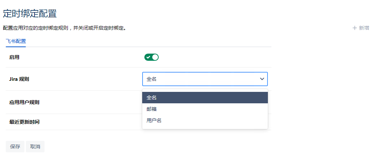Click the 新增 add button label
The width and height of the screenshot is (386, 163).
pyautogui.click(x=364, y=28)
